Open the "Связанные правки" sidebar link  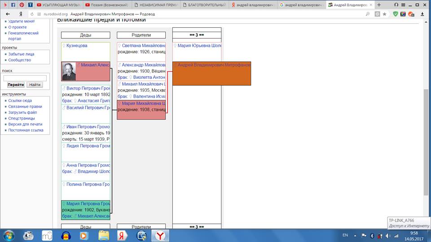[25, 107]
